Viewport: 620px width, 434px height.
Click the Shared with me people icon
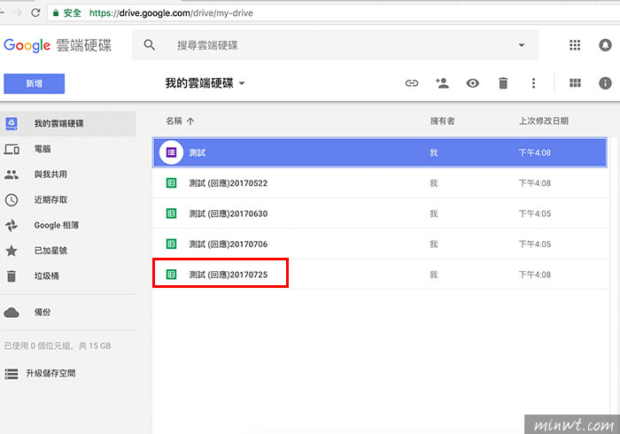click(12, 174)
